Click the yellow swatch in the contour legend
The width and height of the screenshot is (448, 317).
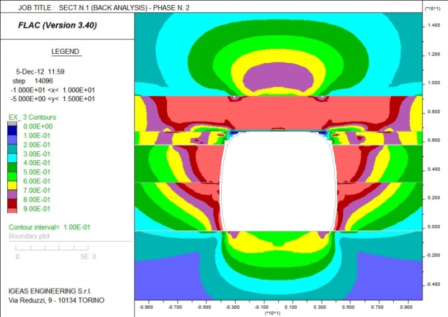point(12,185)
